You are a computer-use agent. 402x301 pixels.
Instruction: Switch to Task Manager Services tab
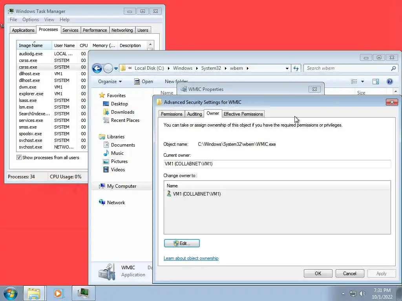[x=70, y=30]
